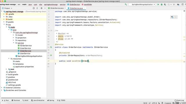Collapse the spring-boot-mongo root node
Screen dimensions: 186x104
(2, 12)
